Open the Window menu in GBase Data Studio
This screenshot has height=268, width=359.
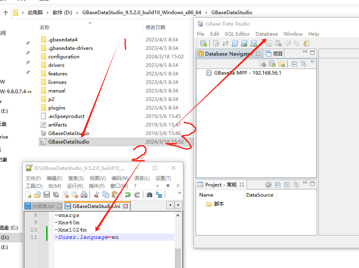tap(293, 34)
